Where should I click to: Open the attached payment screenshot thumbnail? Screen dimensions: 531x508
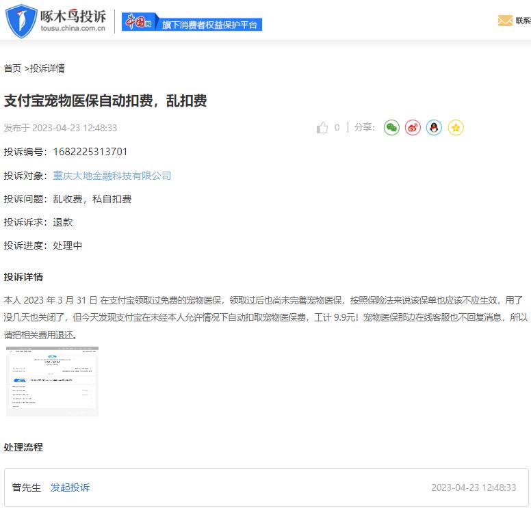coord(52,381)
